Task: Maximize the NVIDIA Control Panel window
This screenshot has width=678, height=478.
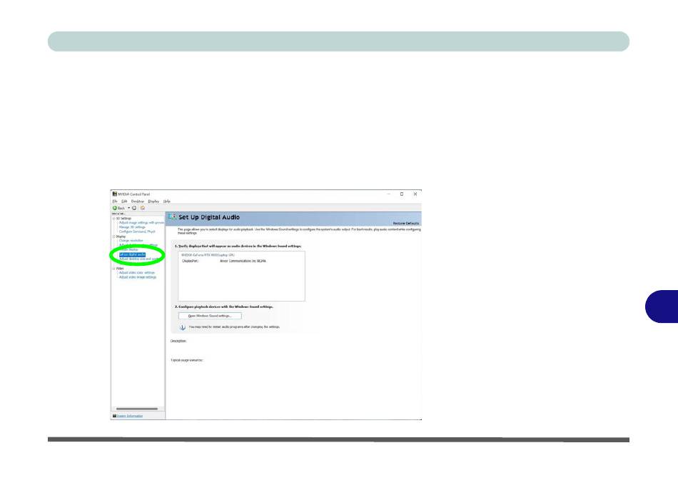Action: [402, 194]
